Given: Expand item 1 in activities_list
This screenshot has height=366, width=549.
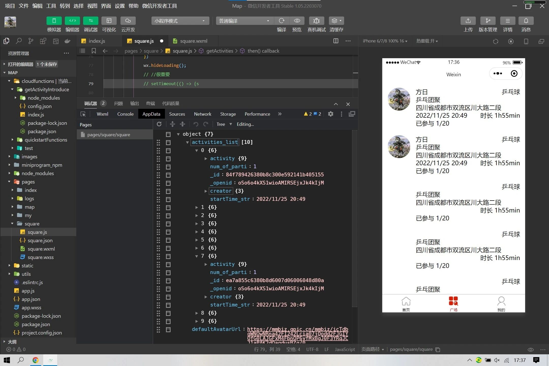Looking at the screenshot, I should [196, 207].
